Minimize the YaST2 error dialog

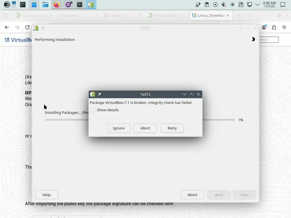click(x=185, y=94)
